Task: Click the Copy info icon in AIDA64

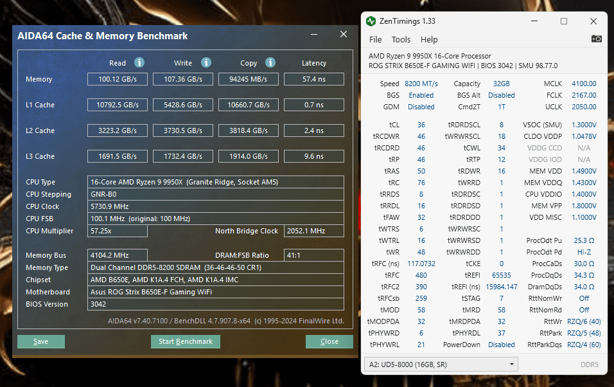Action: 270,62
